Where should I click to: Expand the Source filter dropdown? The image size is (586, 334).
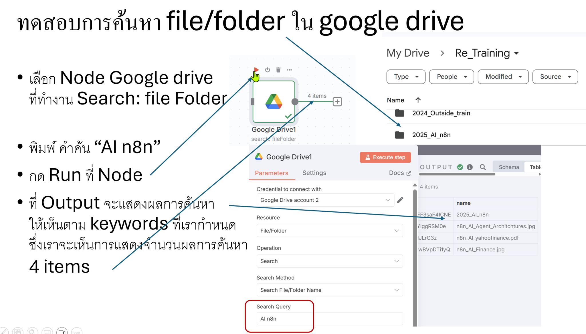coord(555,77)
